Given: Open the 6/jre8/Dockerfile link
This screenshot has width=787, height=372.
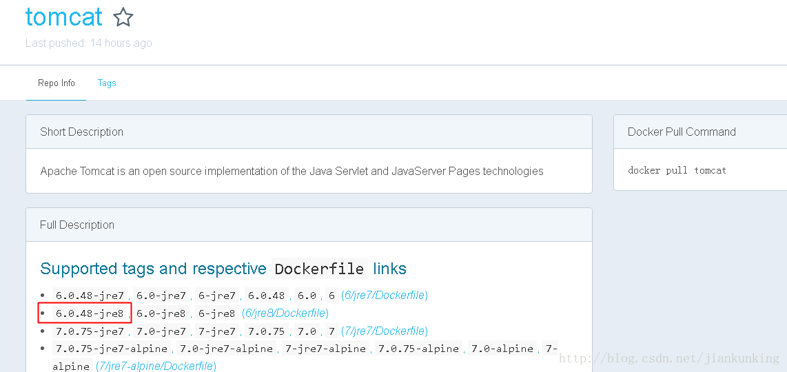Looking at the screenshot, I should tap(285, 313).
